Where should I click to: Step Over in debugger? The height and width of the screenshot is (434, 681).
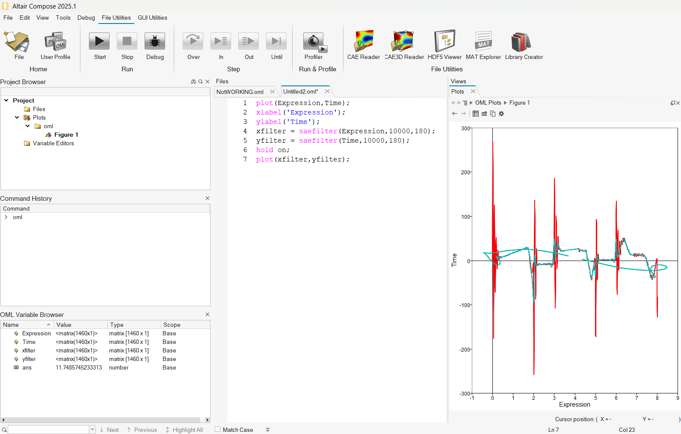click(193, 45)
